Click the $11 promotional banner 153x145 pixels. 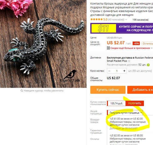122,28
